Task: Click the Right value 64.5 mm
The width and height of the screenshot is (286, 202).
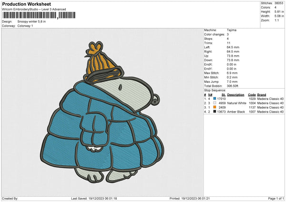Action: point(233,51)
